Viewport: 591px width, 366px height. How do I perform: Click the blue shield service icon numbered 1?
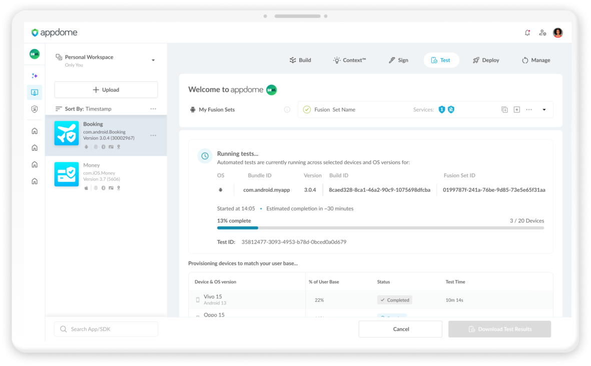click(442, 110)
